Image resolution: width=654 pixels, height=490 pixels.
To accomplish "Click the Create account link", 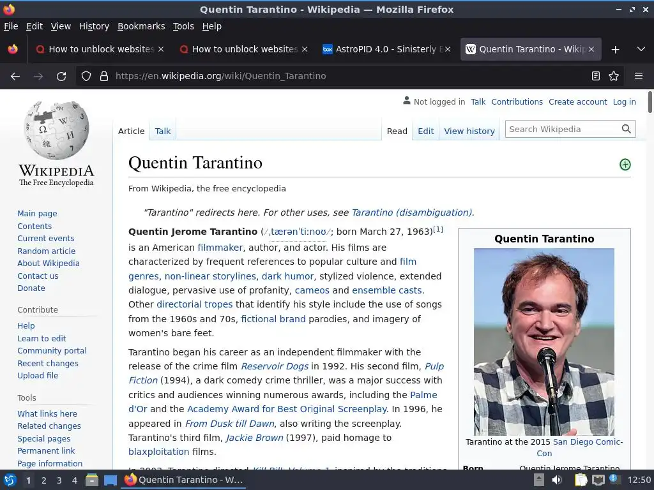I will coord(577,101).
